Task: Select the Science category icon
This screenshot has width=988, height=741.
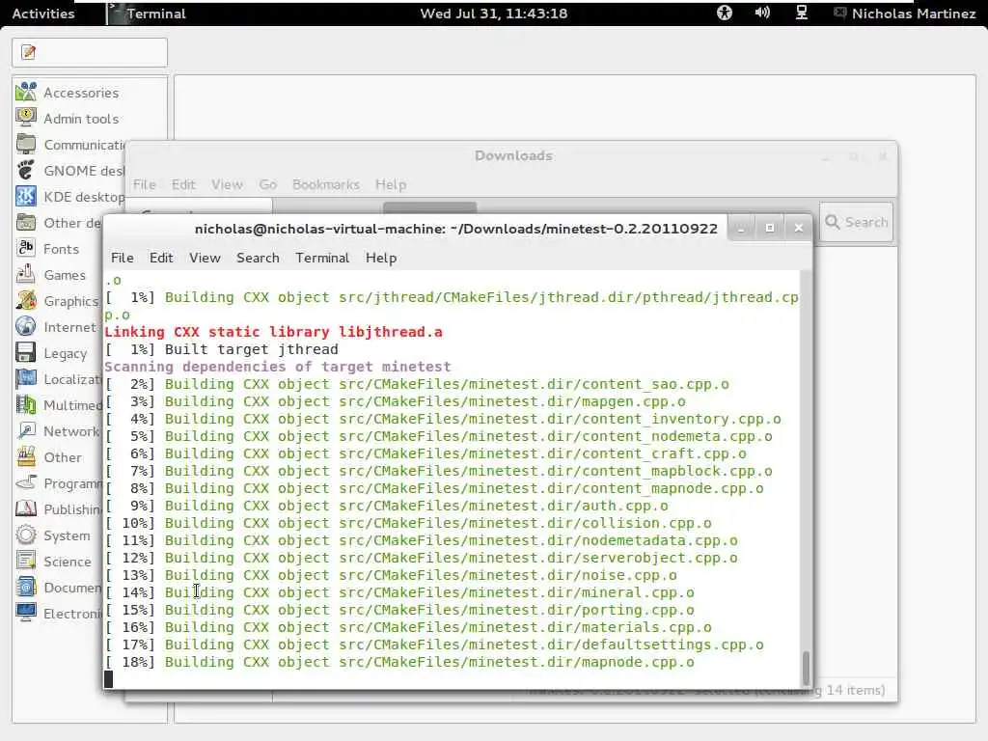Action: point(26,561)
